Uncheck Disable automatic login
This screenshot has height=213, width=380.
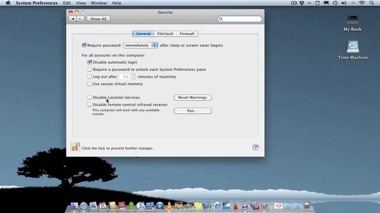coord(90,62)
